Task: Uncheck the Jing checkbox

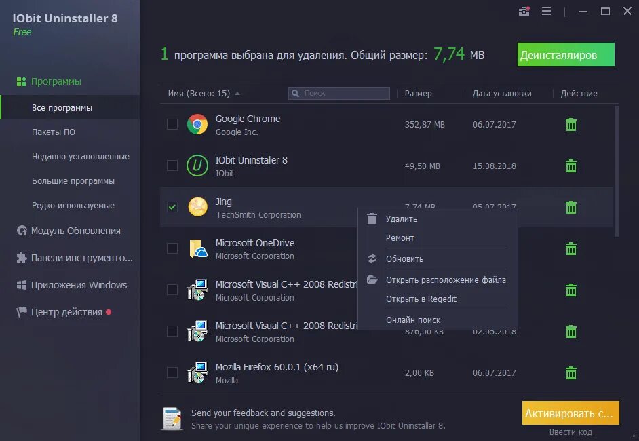Action: click(172, 207)
